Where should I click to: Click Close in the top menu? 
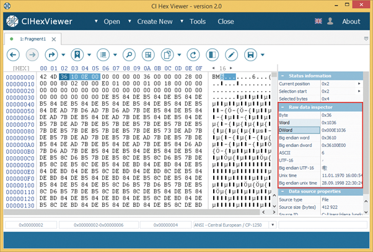tap(226, 22)
